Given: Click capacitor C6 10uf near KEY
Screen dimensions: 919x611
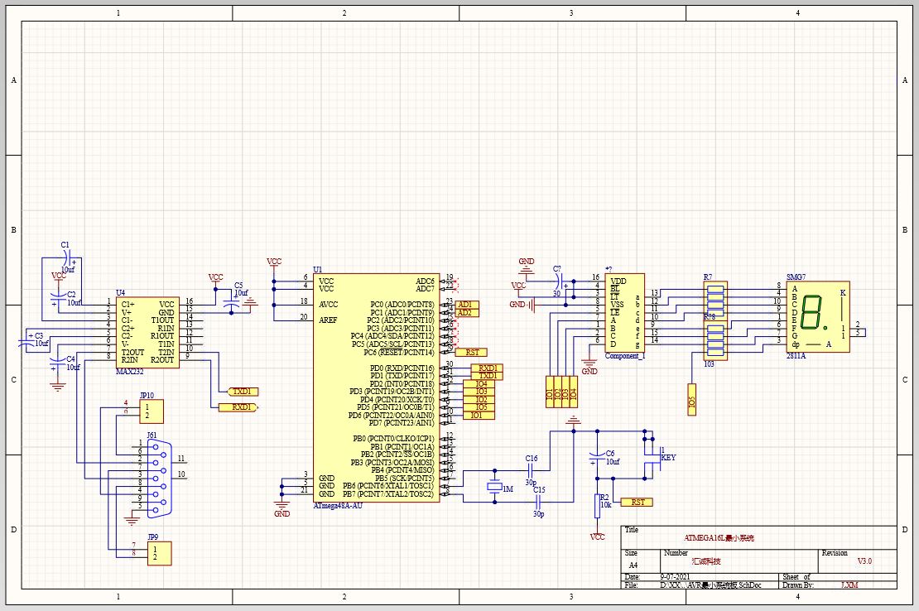Looking at the screenshot, I should pyautogui.click(x=597, y=456).
